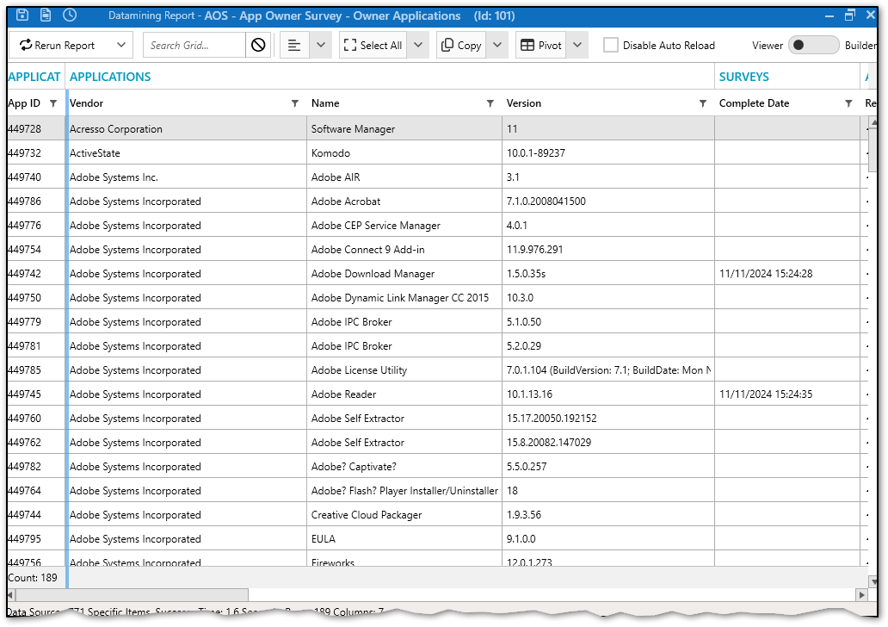
Task: Click the vertical scrollbar thumb
Action: (873, 148)
